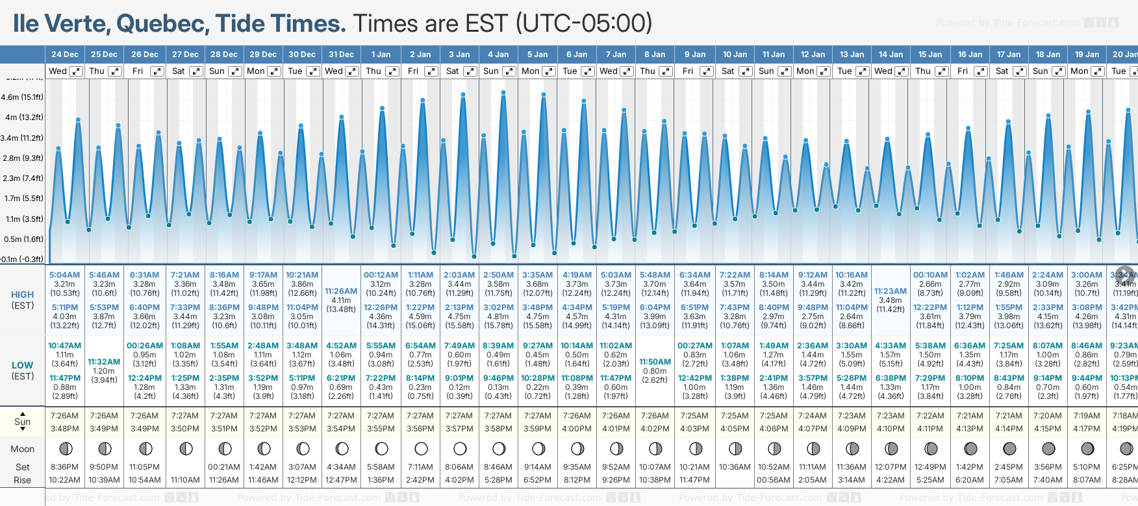The height and width of the screenshot is (506, 1138).
Task: Click the moon phase icon for 3 Jan
Action: pos(460,449)
